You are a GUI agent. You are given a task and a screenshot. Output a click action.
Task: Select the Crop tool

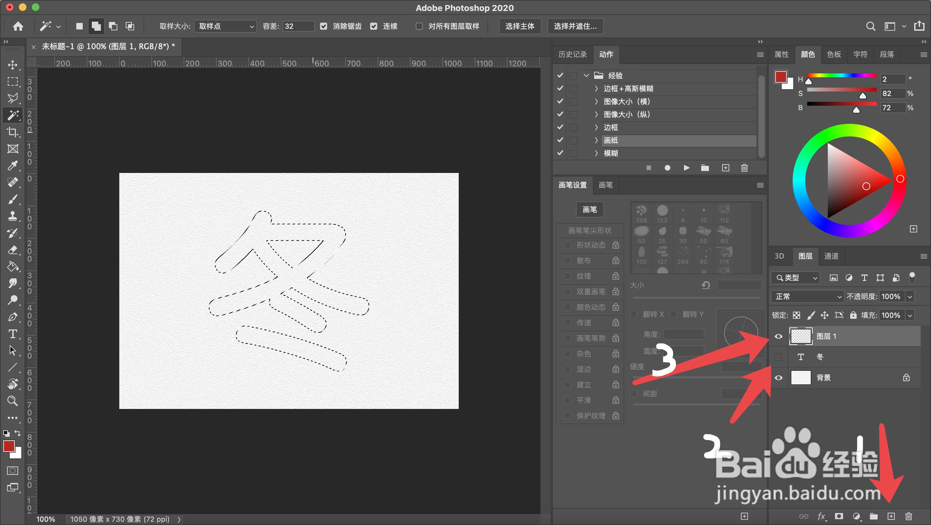tap(13, 132)
